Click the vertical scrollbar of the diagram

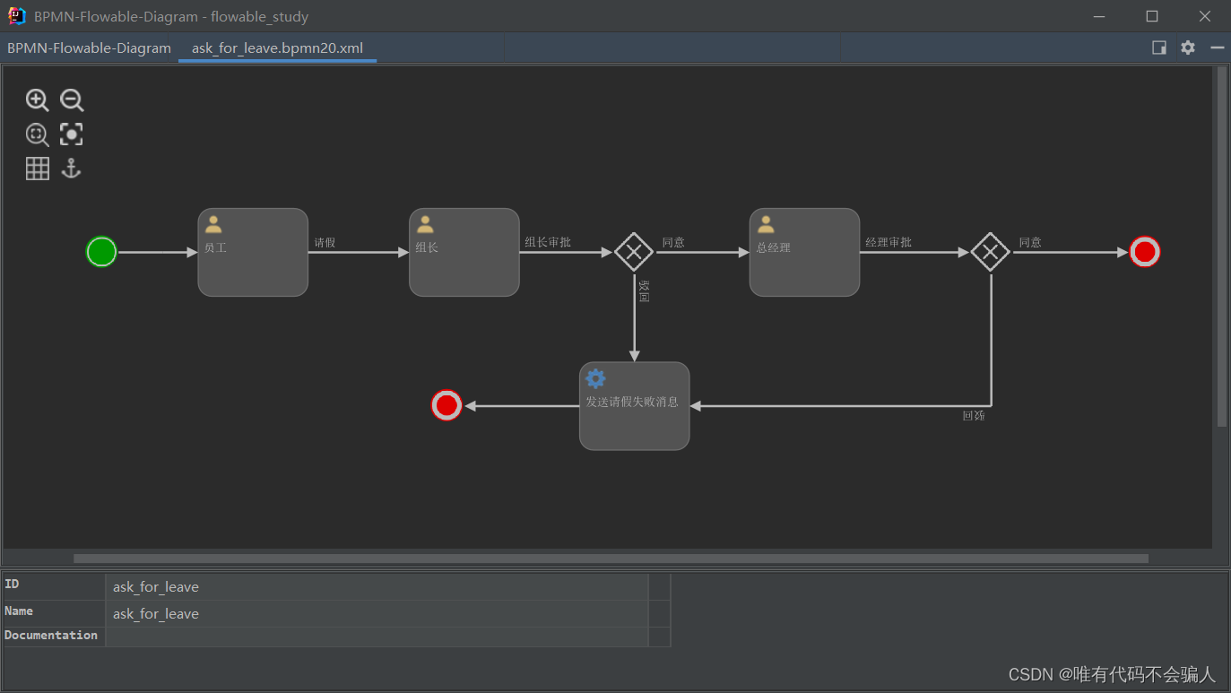click(1222, 247)
